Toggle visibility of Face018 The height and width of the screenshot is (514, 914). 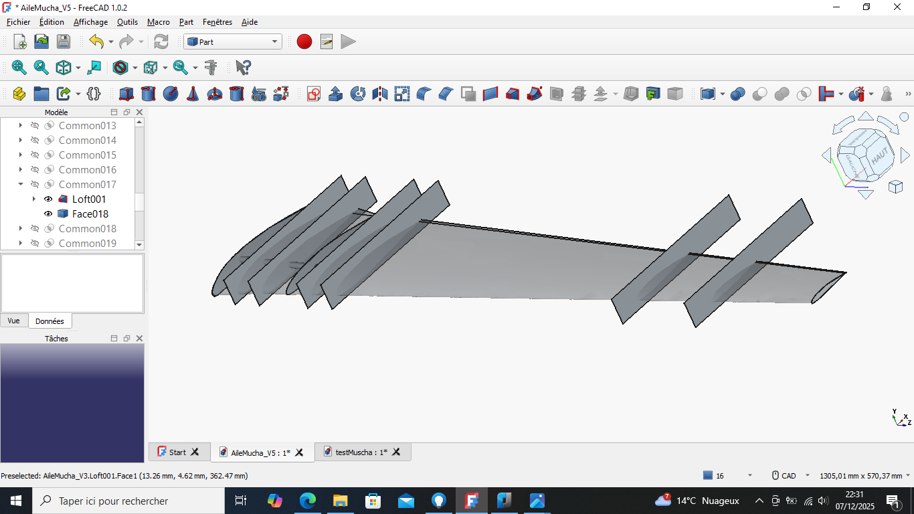48,214
